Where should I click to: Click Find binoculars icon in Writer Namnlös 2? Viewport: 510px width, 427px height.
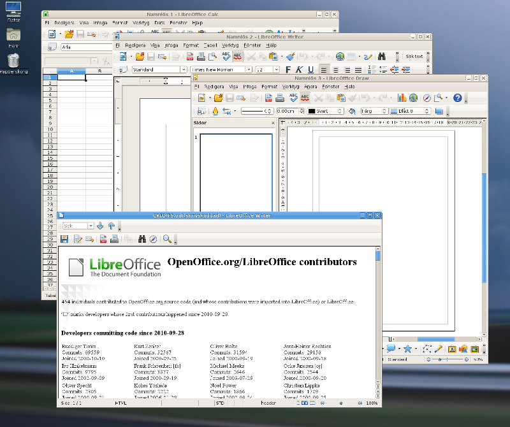(382, 57)
